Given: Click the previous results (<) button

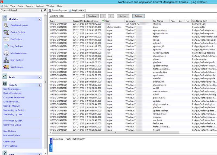Looking at the screenshot, I should pyautogui.click(x=103, y=16).
